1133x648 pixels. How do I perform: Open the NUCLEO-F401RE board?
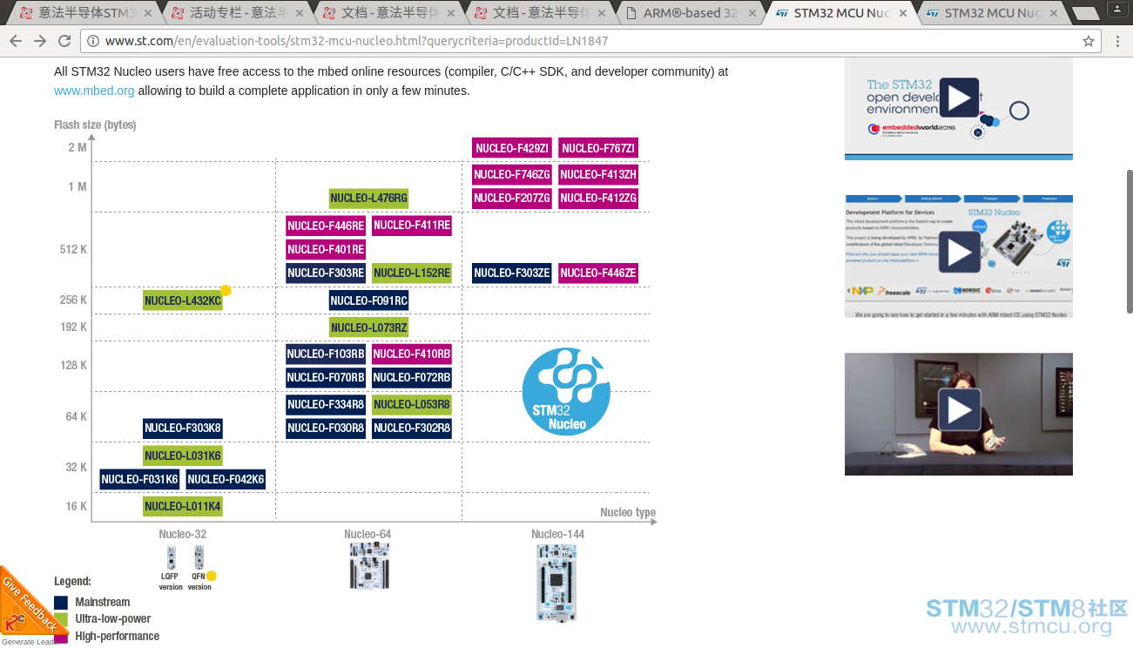326,249
